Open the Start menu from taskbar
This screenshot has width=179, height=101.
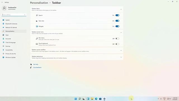tap(76, 99)
